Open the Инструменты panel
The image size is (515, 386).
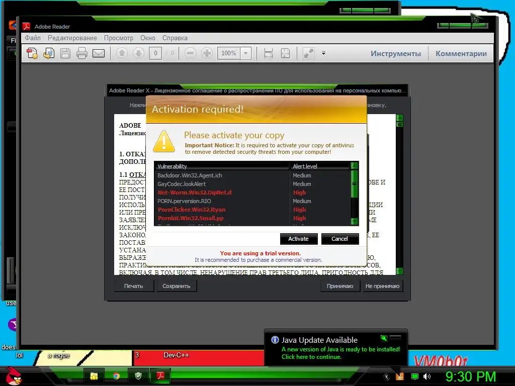click(396, 53)
